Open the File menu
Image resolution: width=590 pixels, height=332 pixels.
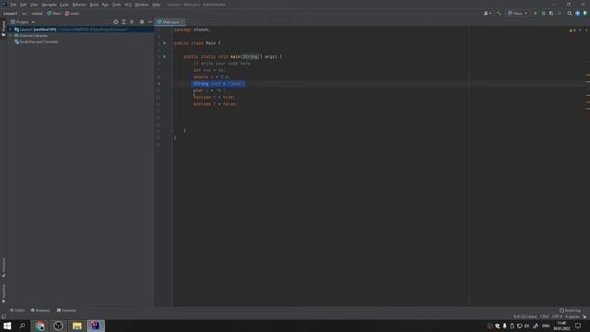coord(14,5)
